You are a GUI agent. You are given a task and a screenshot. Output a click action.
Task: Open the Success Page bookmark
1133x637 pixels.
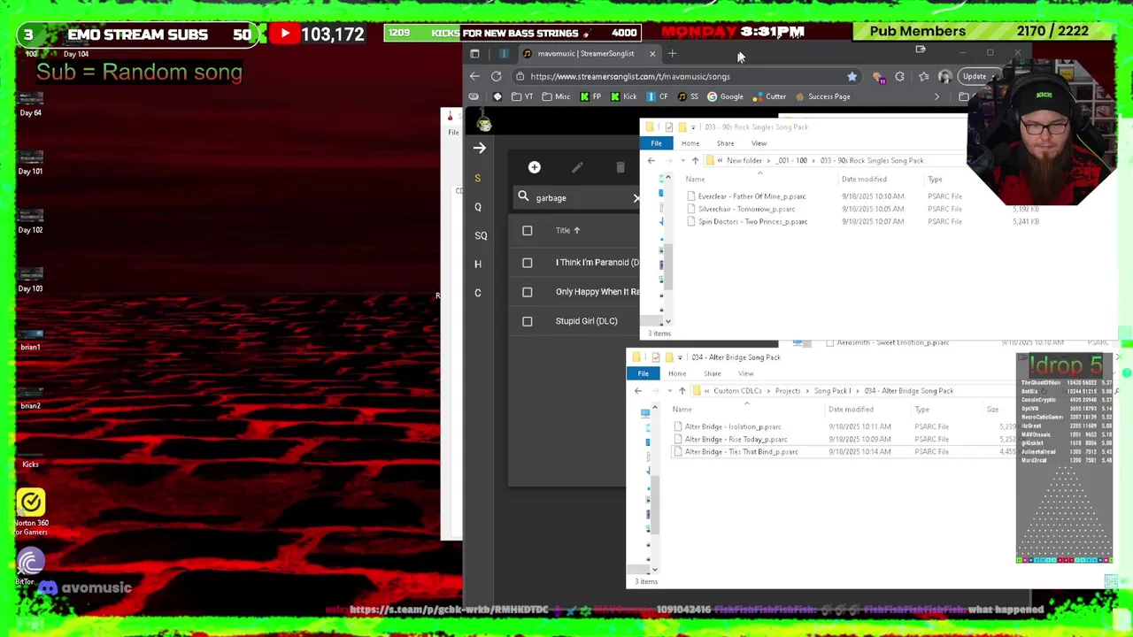[x=822, y=96]
